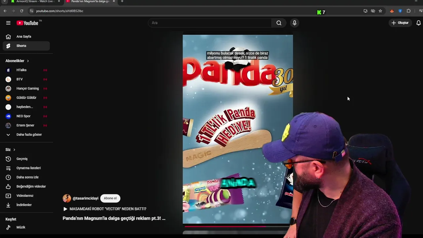Click the İndirilenler download arrow icon

8,205
